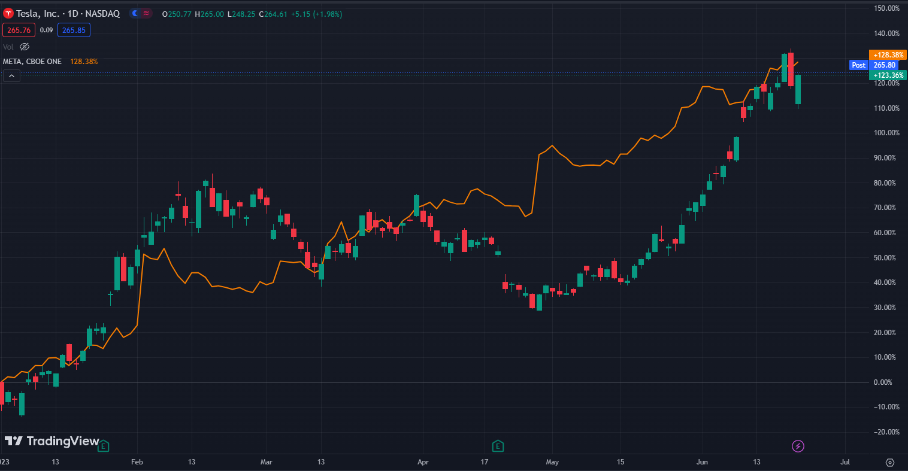
Task: Open chart settings gear in bottom corner
Action: tap(889, 462)
